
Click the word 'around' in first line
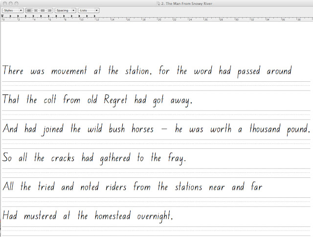pos(279,71)
